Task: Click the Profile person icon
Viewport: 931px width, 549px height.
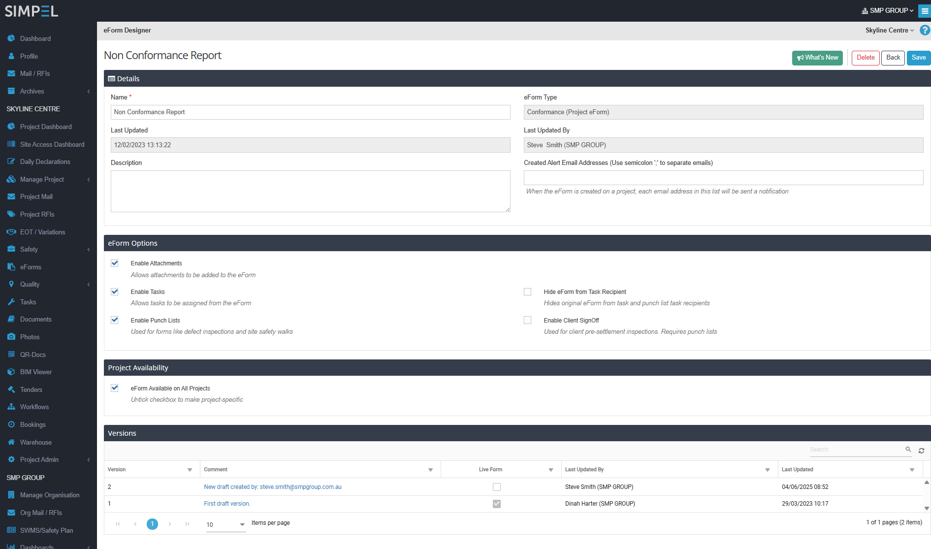Action: (x=11, y=56)
